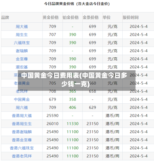
Task: Select the gold price 679 for 中国黄金
Action: pos(52,99)
